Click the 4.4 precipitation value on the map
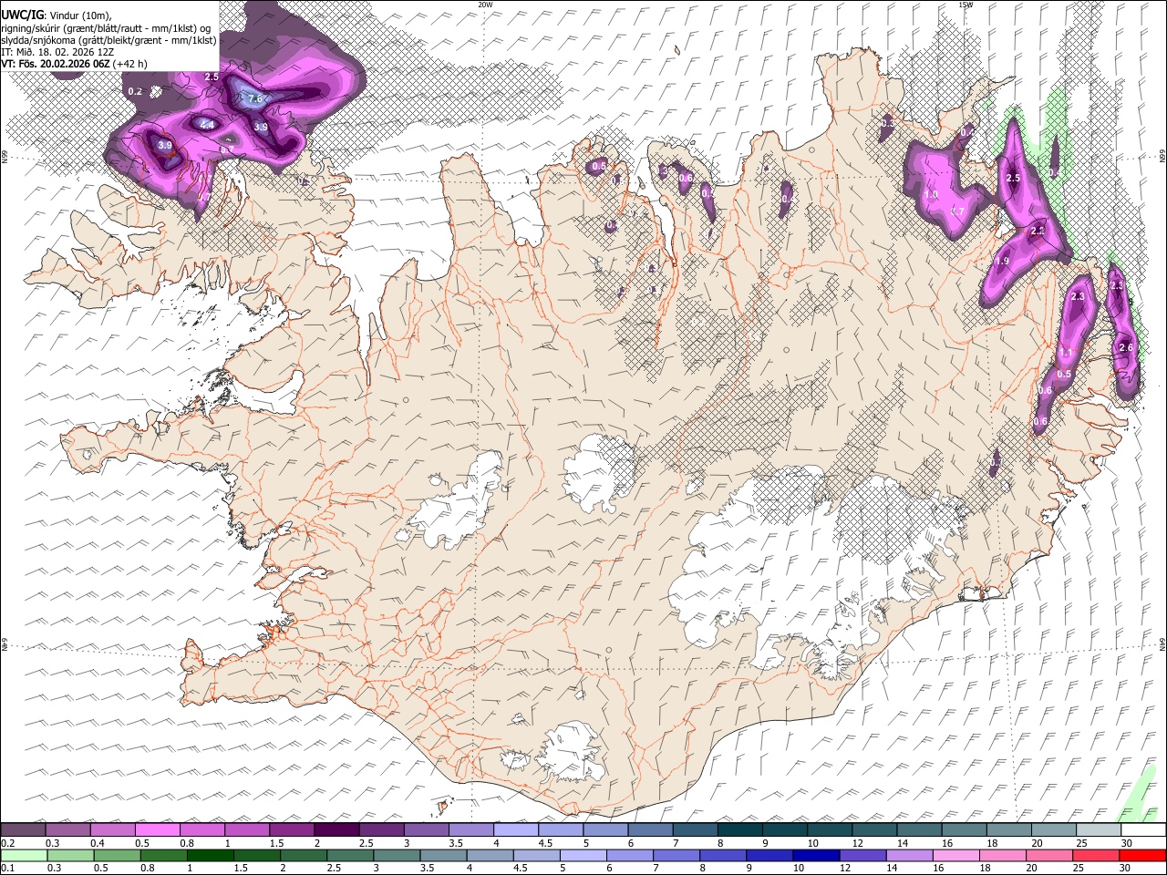The width and height of the screenshot is (1167, 875). 207,125
